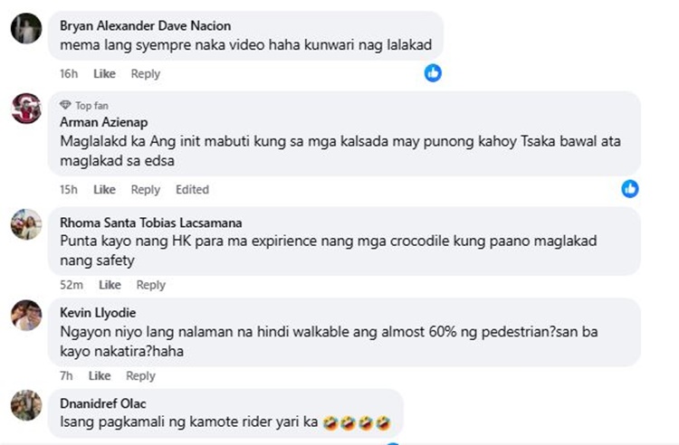Open Dnanidref Olac's profile avatar
The height and width of the screenshot is (445, 679).
pos(25,404)
